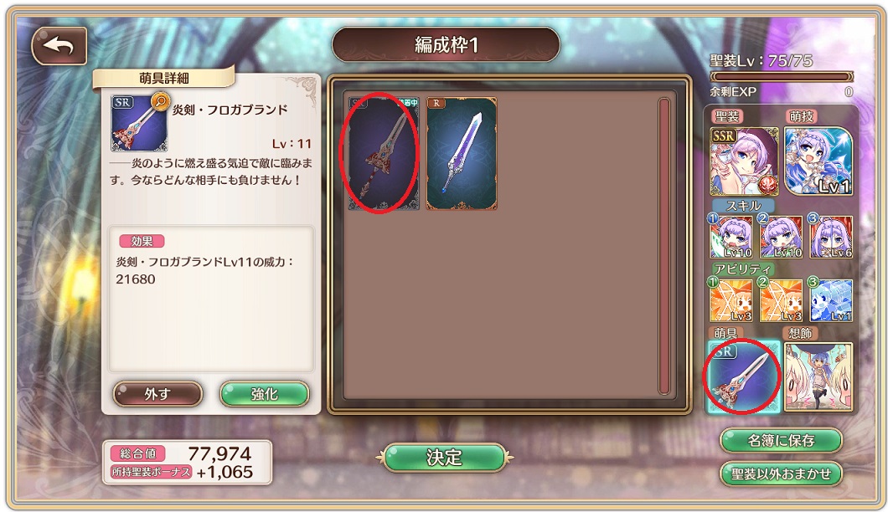This screenshot has width=888, height=512.
Task: Open the 萌技 Lv1 icon
Action: (818, 161)
